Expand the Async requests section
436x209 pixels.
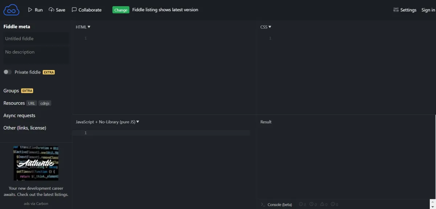(19, 115)
